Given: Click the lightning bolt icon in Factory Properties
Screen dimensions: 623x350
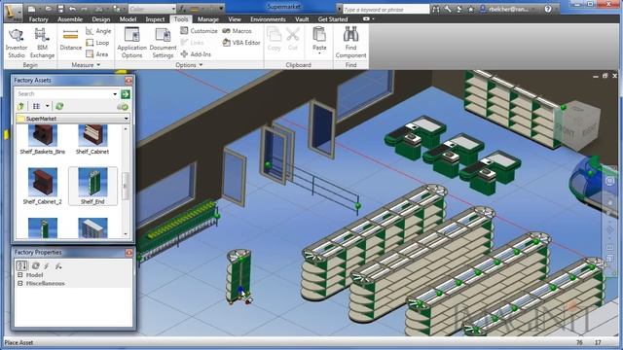Looking at the screenshot, I should [47, 265].
